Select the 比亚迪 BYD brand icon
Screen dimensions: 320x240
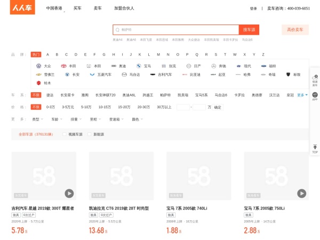click(185, 75)
